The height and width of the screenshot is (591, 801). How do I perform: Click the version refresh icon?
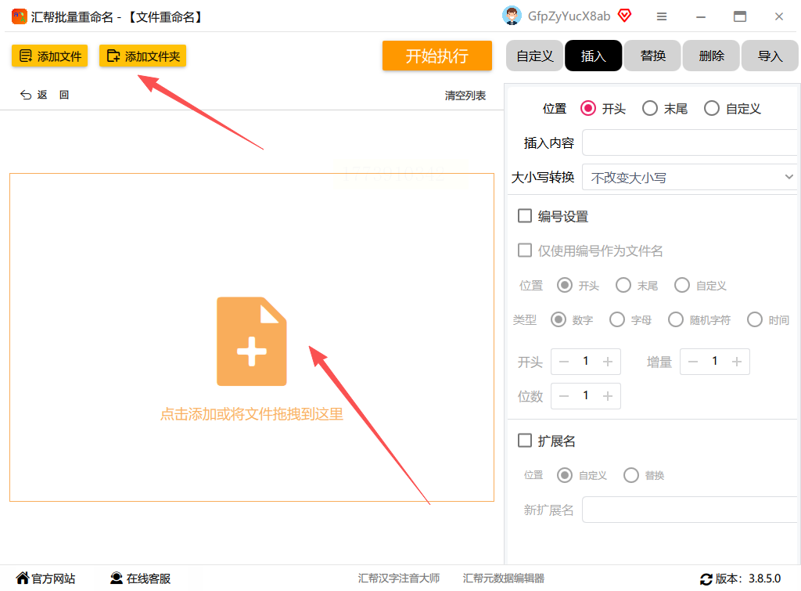(x=706, y=579)
